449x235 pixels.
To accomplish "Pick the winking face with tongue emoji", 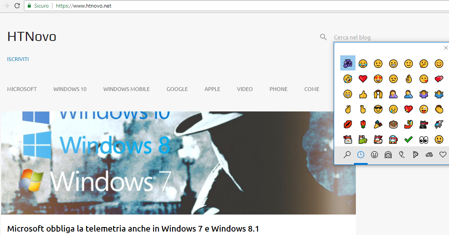I will point(424,109).
